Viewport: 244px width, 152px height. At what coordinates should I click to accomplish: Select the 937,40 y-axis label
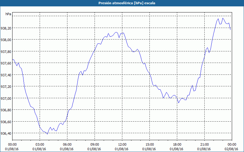coord(6,75)
